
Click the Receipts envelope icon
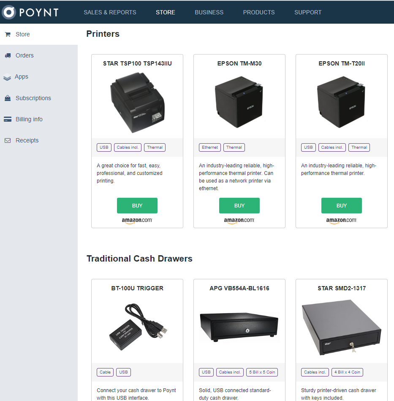pos(8,140)
